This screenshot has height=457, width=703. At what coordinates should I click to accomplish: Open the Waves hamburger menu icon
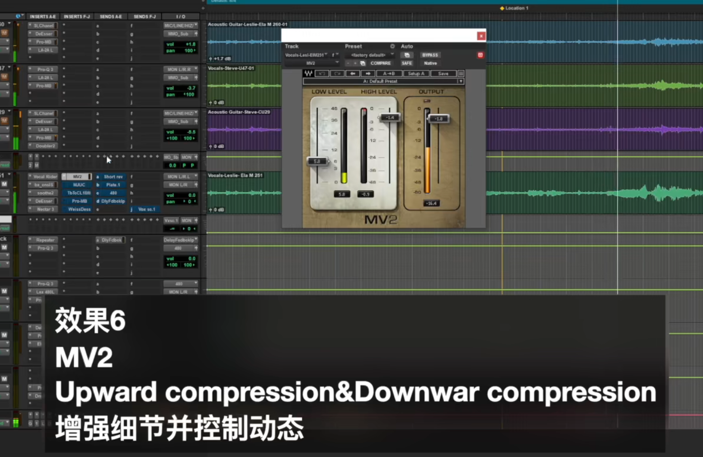point(461,73)
